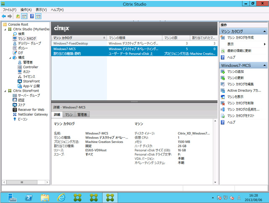
Task: Open the 表示(V) menu
Action: (41, 10)
